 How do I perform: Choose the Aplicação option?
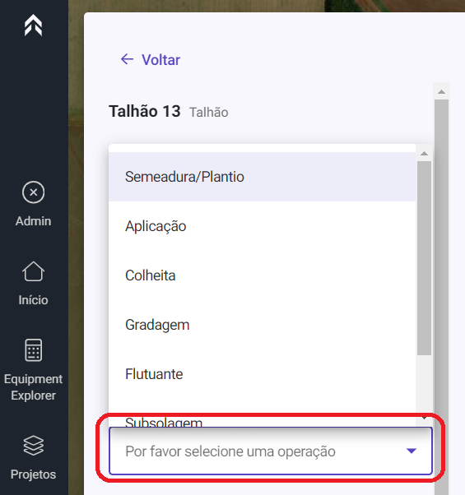[263, 226]
